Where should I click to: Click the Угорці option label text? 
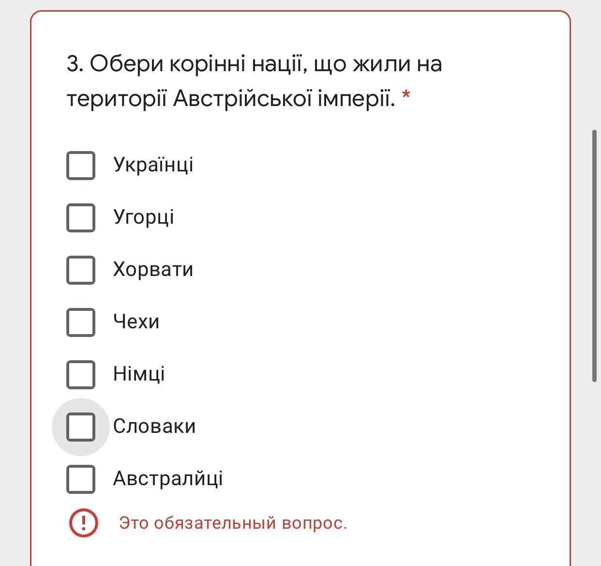pos(143,217)
